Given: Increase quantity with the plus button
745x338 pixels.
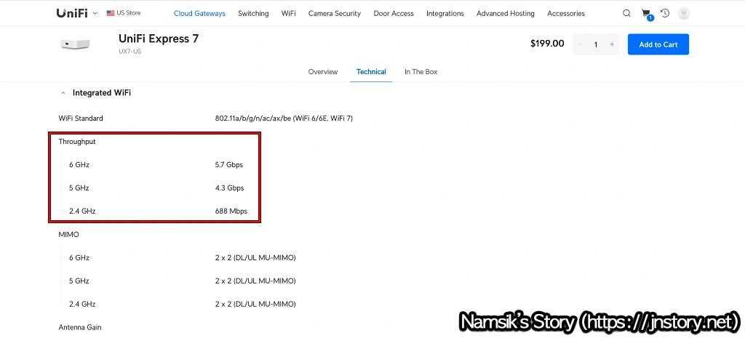Looking at the screenshot, I should coord(612,44).
